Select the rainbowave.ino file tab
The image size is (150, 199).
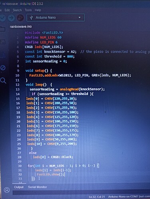click(21, 27)
